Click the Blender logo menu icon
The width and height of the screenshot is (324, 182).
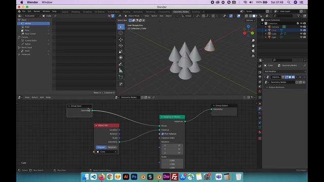tap(19, 11)
